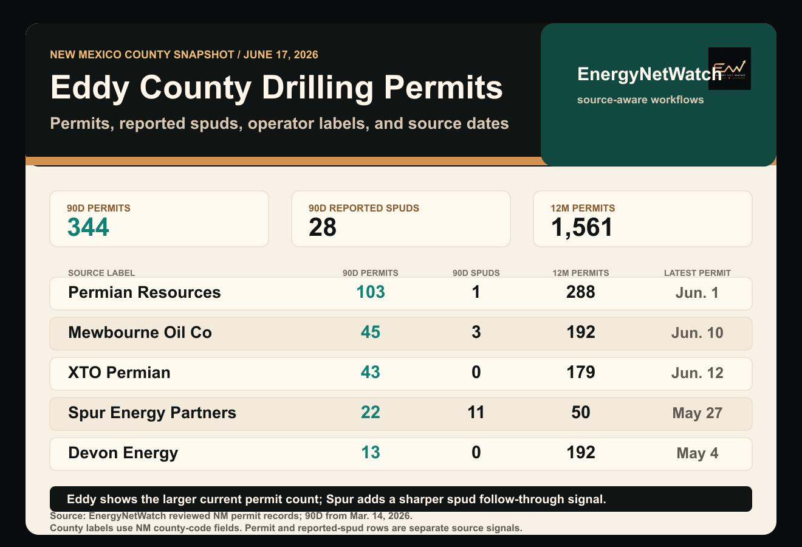Click the Latest Permit column header
This screenshot has width=802, height=547.
click(697, 273)
